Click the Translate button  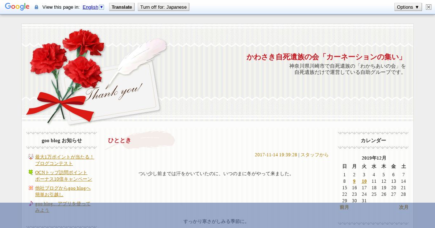pos(122,7)
